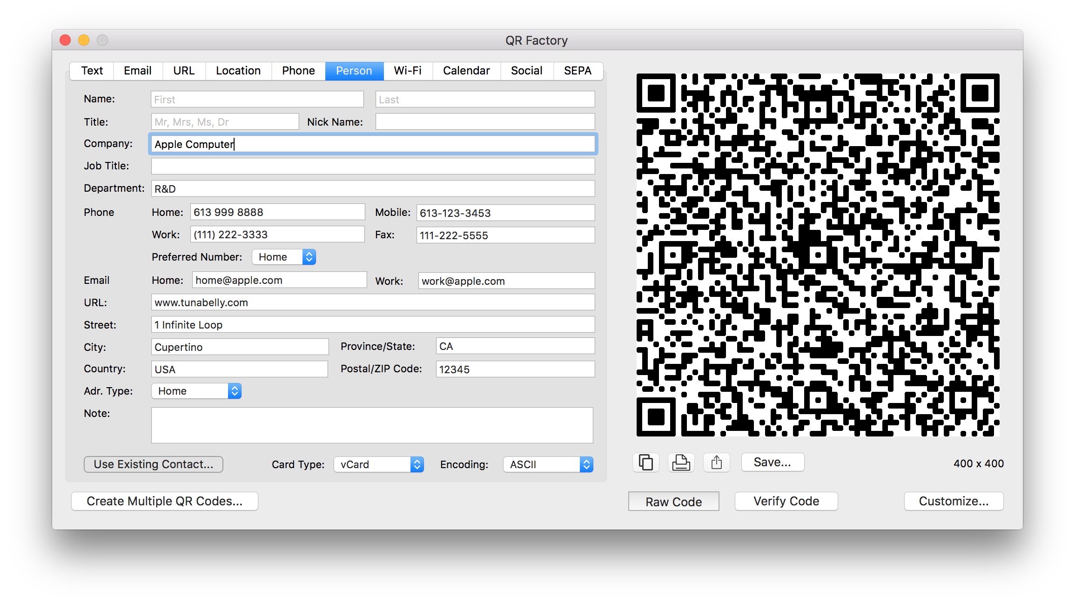Click Create Multiple QR Codes...
The image size is (1075, 604).
coord(165,501)
